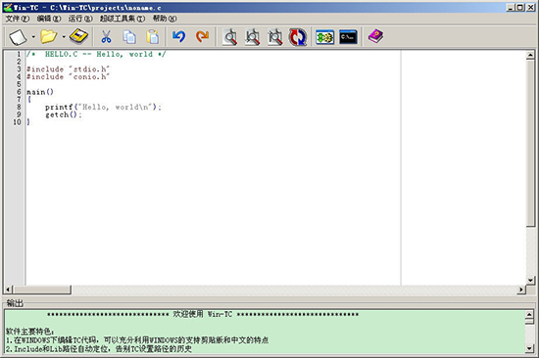Viewport: 539px width, 358px height.
Task: Click the line '#include "conio.h"'
Action: coord(68,77)
